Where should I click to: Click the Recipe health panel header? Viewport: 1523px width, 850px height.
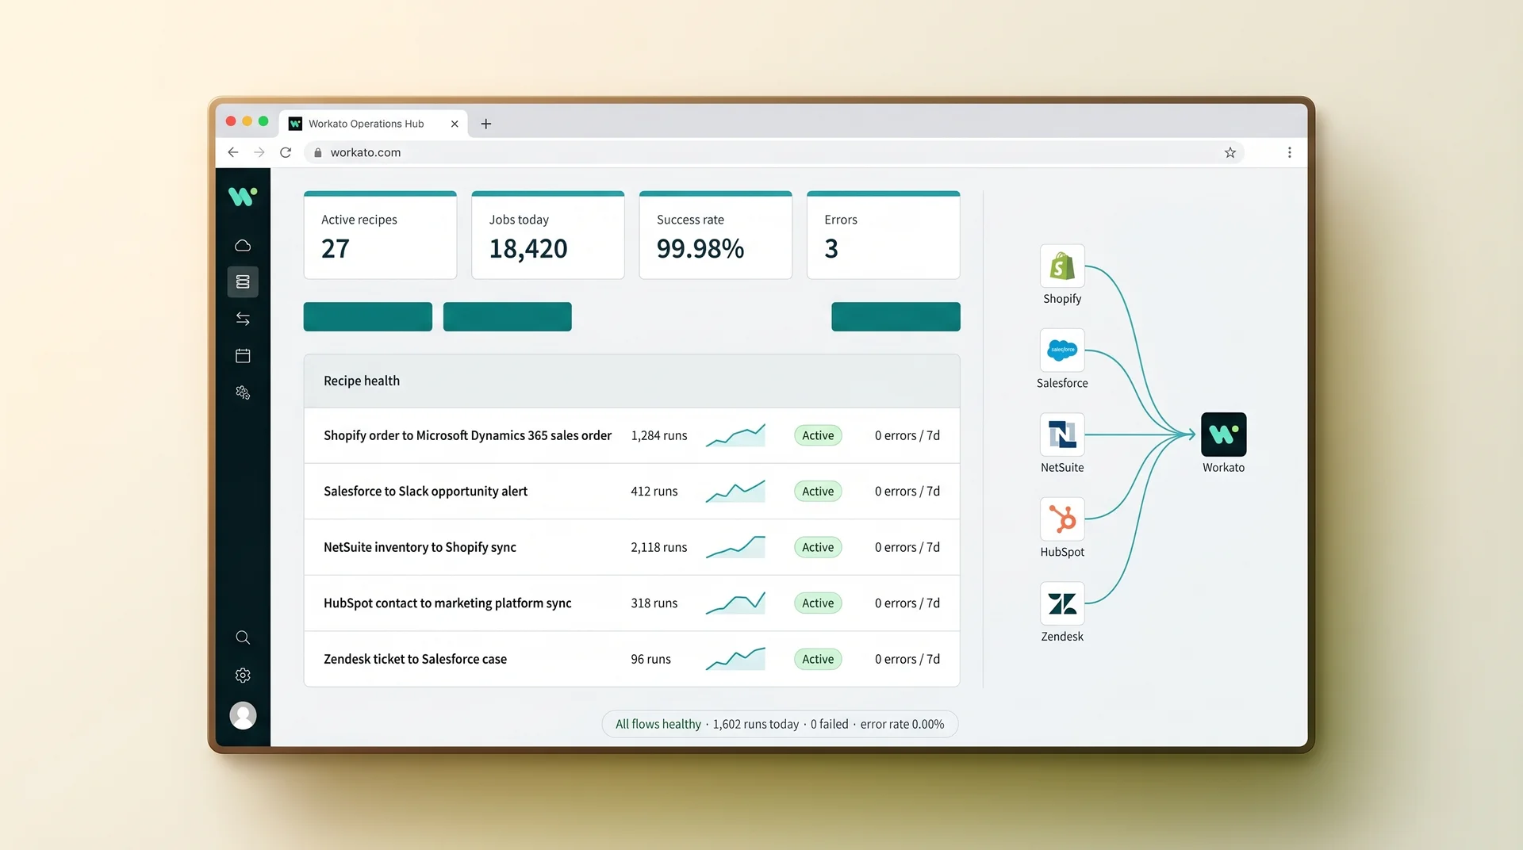631,381
